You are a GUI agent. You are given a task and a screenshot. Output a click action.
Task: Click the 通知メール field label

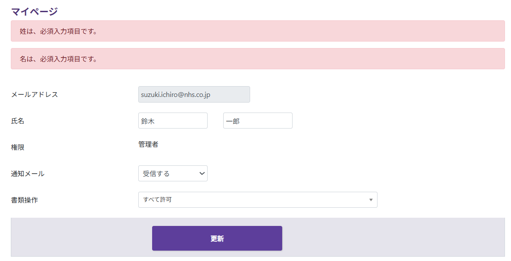28,174
